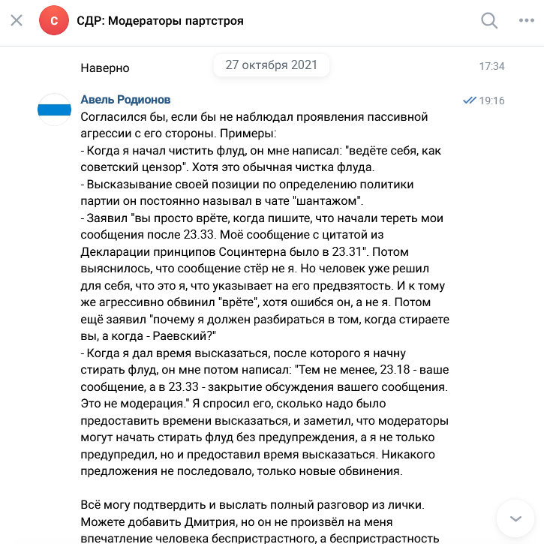Open chat info via the title СДР: Модераторы партстроя
Screen dimensions: 544x544
click(160, 21)
